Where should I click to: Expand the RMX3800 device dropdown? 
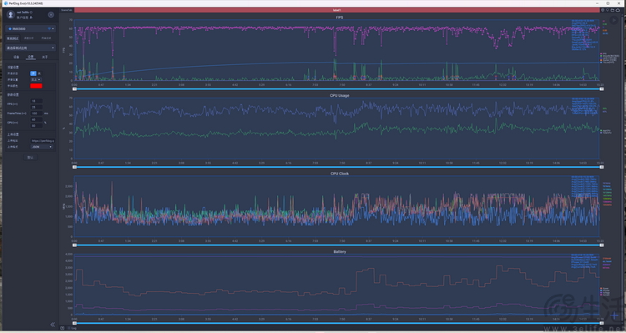(x=30, y=28)
